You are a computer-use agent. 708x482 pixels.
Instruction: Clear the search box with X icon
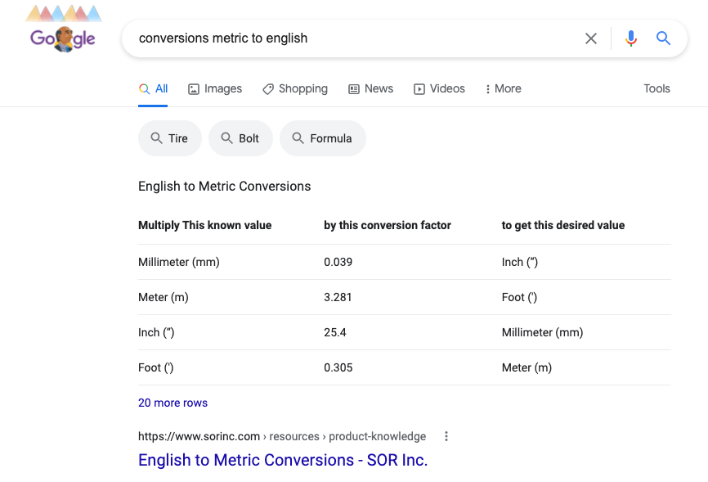click(591, 38)
